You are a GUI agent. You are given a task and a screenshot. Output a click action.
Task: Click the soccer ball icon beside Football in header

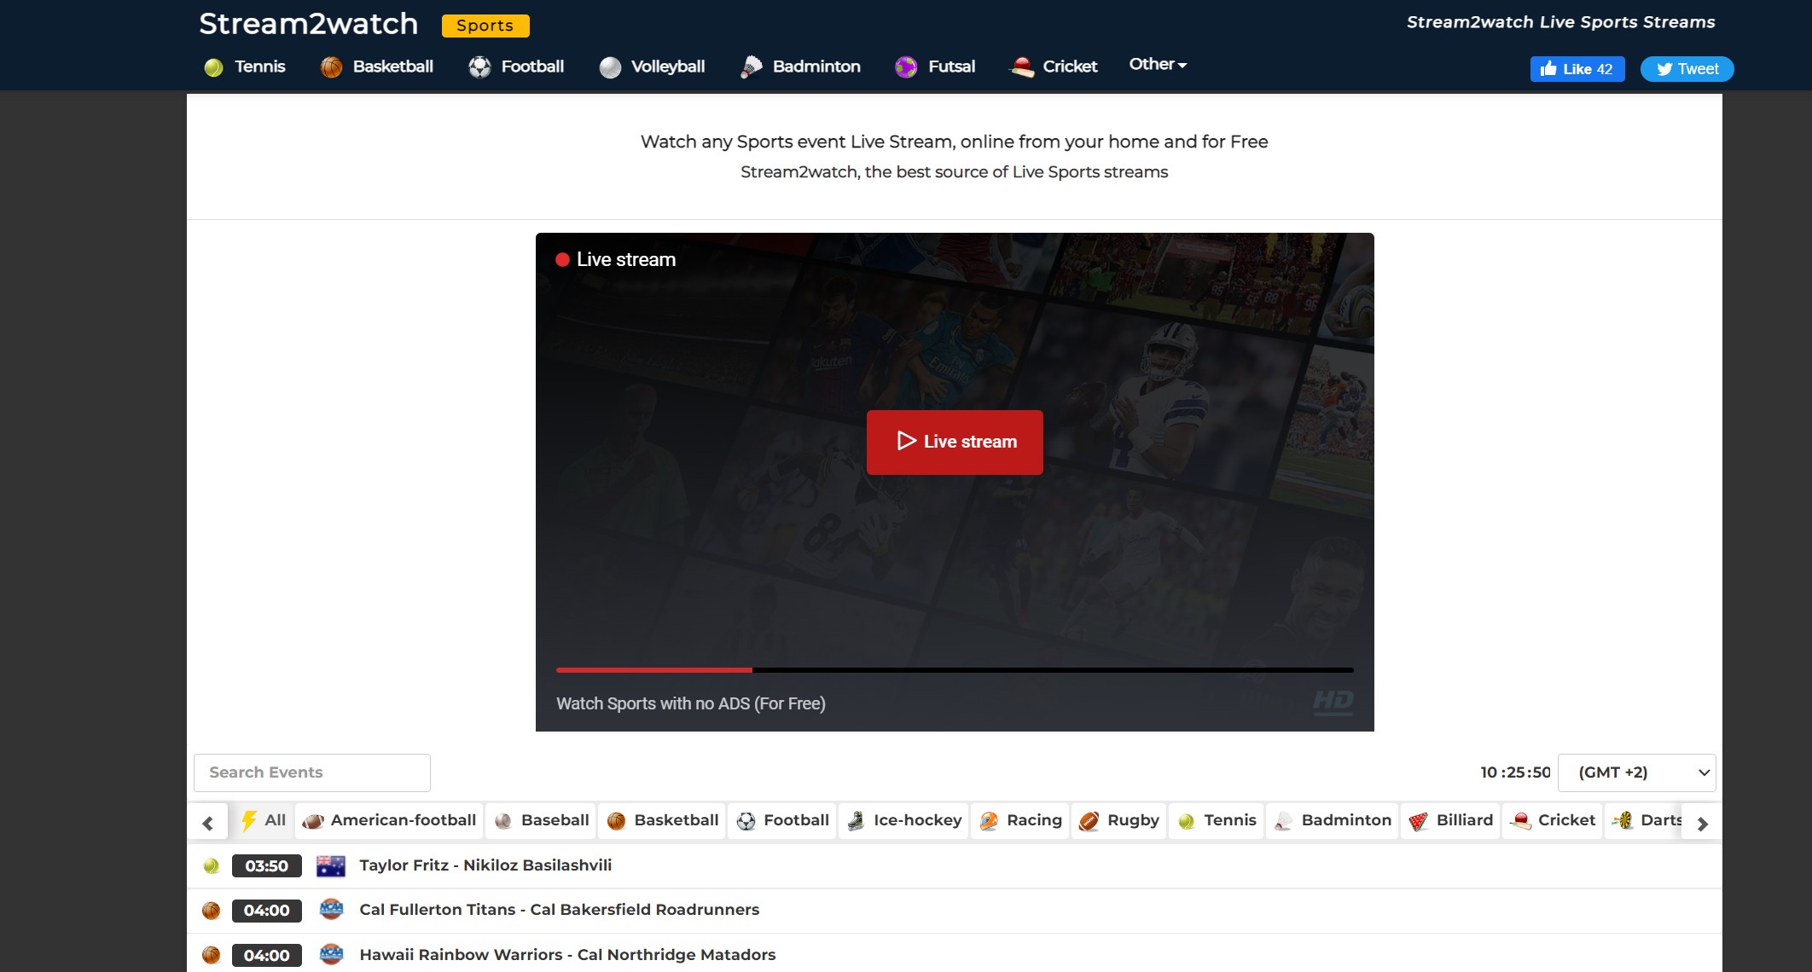pos(479,67)
